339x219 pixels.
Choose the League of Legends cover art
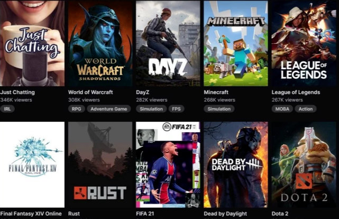coord(304,43)
